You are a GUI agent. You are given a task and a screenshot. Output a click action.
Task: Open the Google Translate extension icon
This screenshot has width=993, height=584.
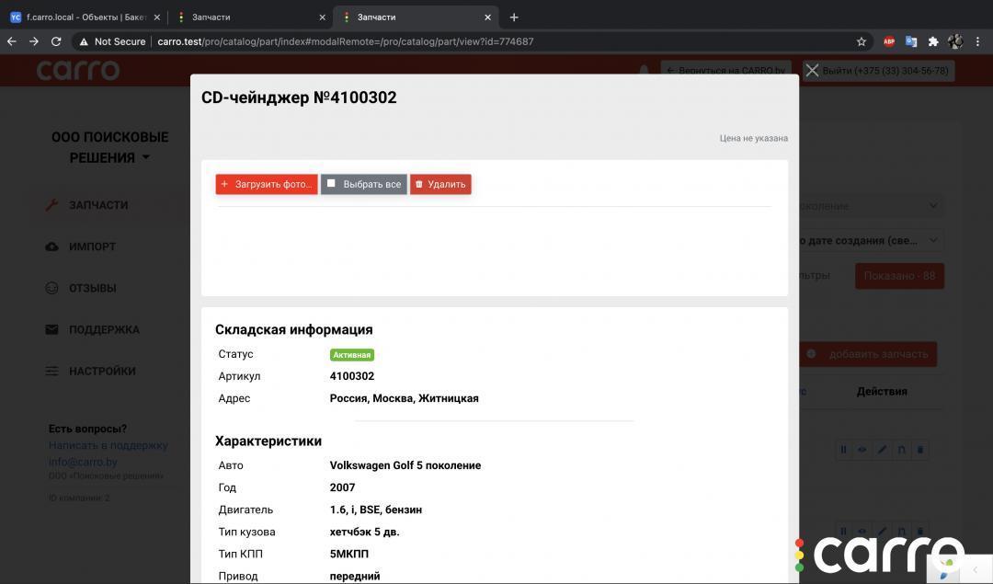pyautogui.click(x=911, y=41)
